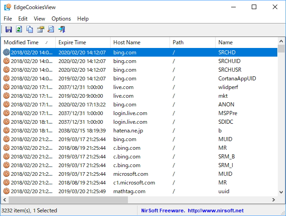The width and height of the screenshot is (286, 216).
Task: Click the Save selected items toolbar icon
Action: [9, 29]
